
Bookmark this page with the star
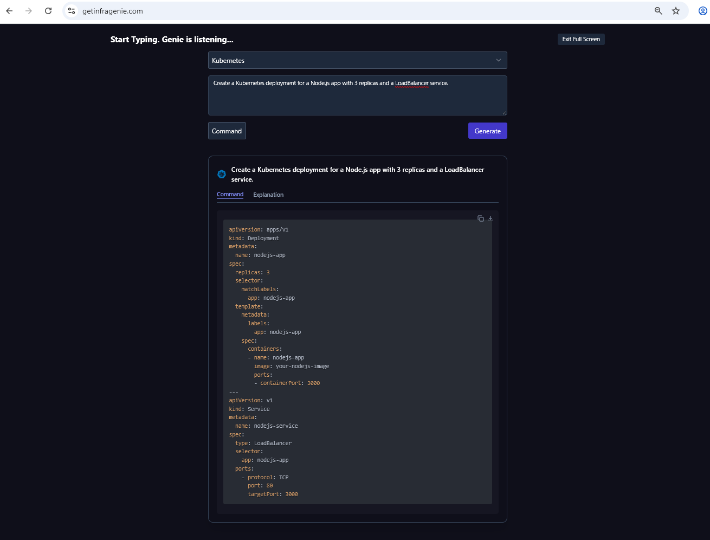676,11
